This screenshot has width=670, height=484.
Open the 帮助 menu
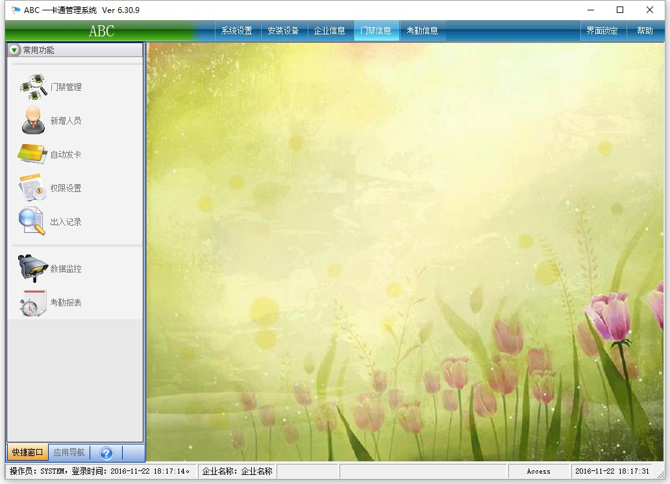pos(645,30)
